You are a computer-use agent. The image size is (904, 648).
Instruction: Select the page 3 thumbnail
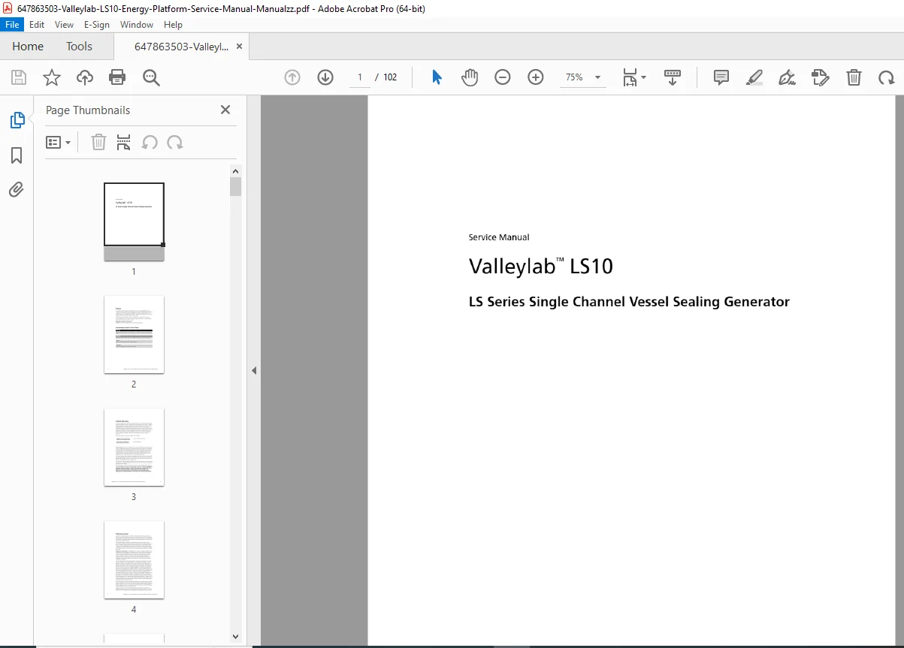[134, 447]
